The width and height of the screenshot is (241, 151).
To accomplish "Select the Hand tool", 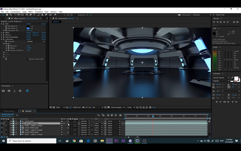I will click(7, 15).
